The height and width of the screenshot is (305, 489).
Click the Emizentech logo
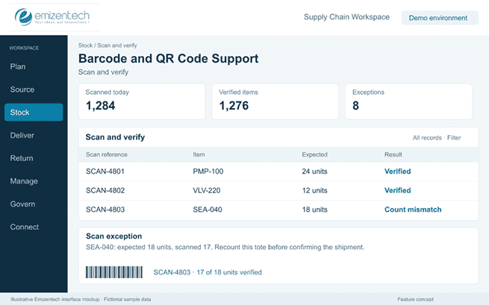coord(52,17)
